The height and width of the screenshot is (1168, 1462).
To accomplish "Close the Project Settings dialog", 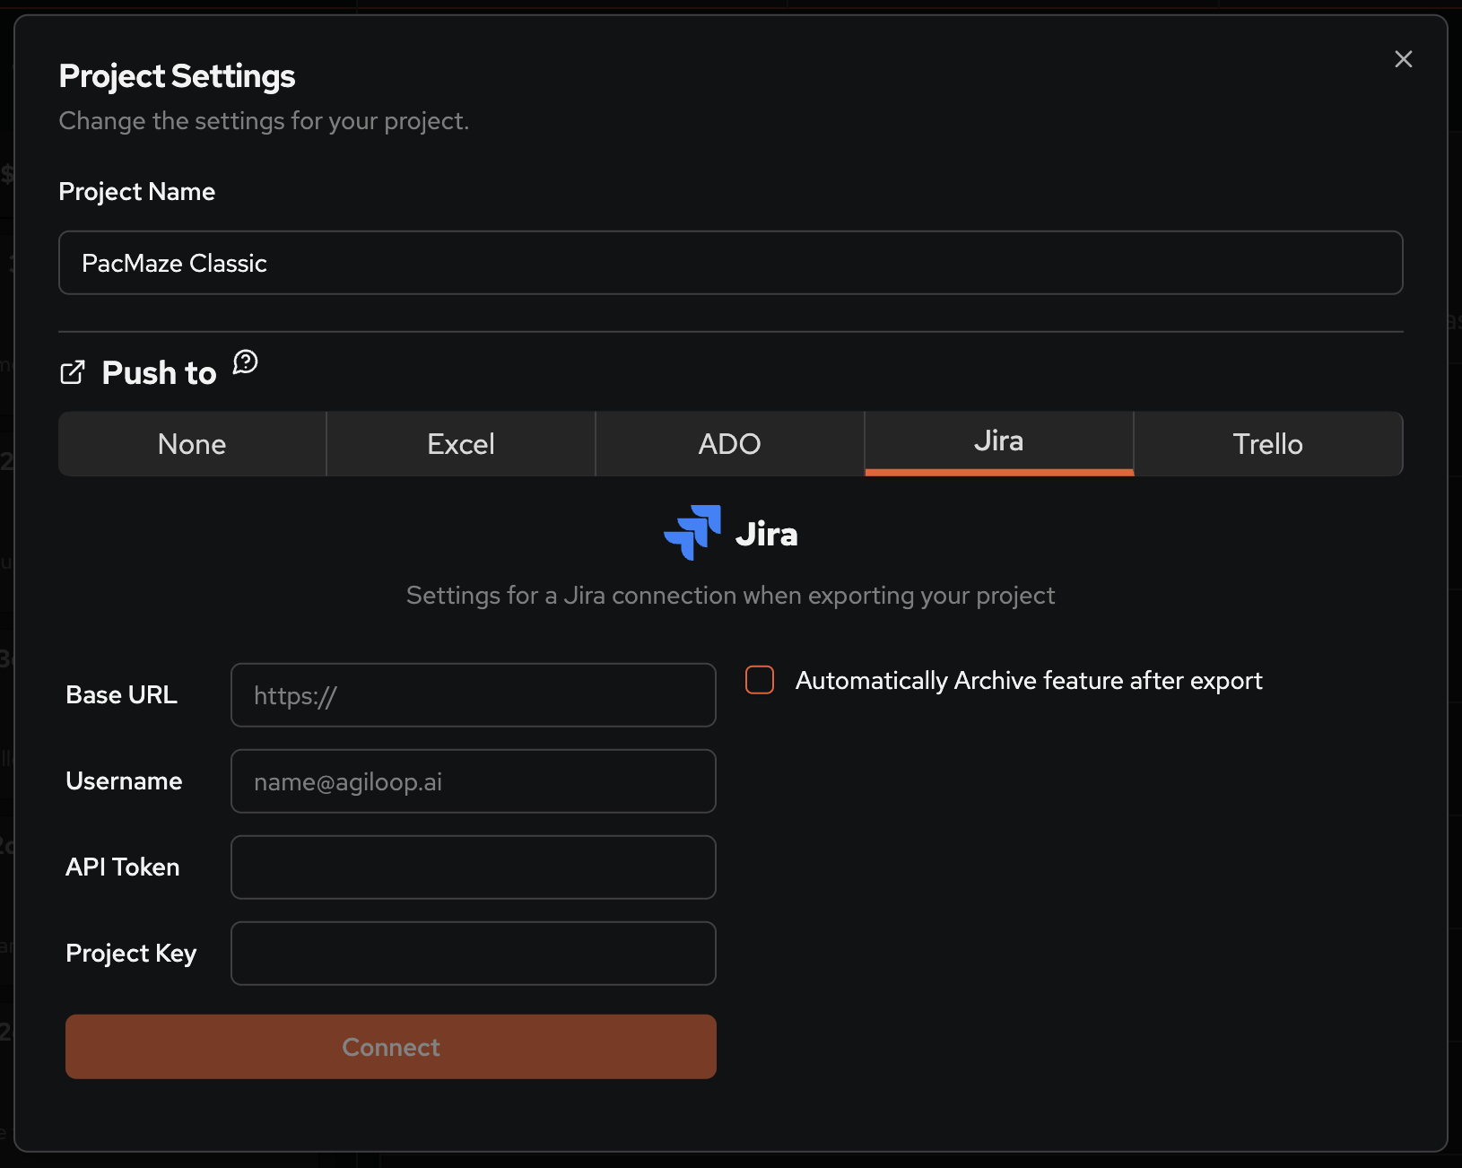I will pos(1403,59).
